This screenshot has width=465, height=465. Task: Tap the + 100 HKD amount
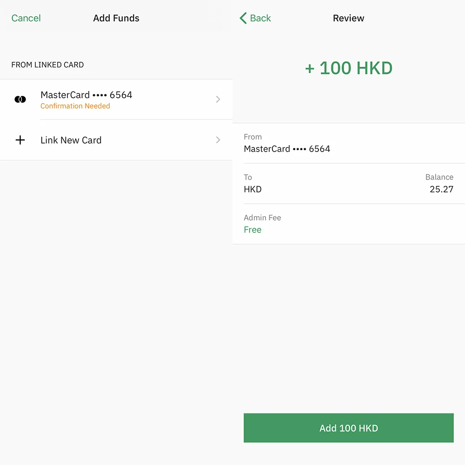click(348, 68)
